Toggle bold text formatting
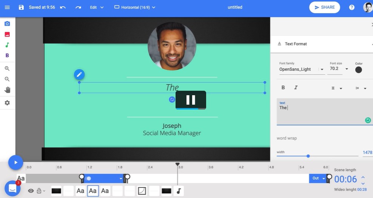This screenshot has width=373, height=198. (283, 88)
